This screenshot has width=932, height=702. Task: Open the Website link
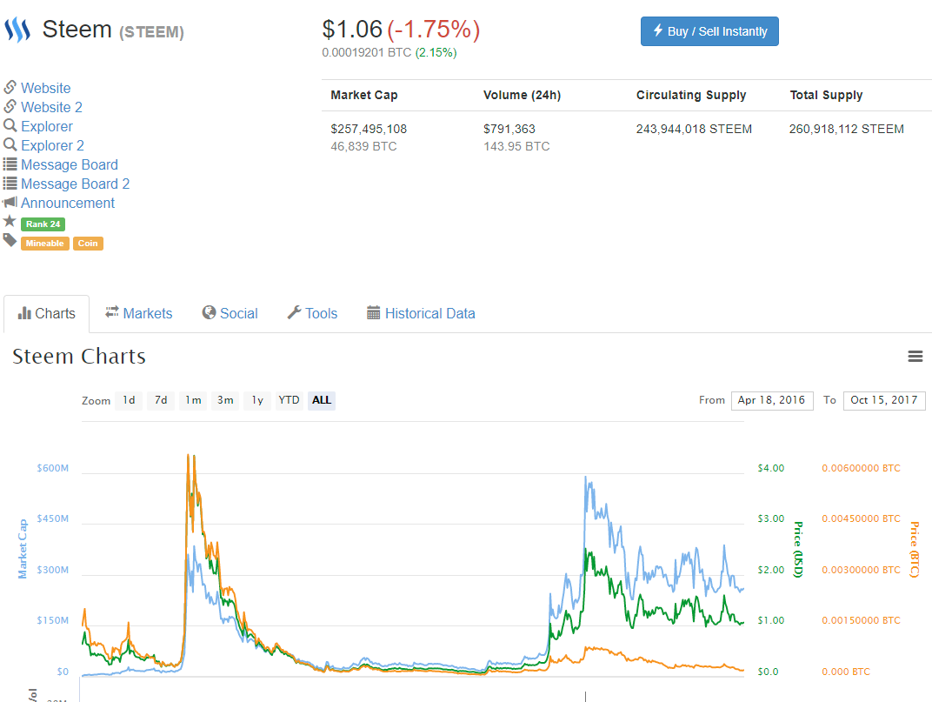coord(46,88)
